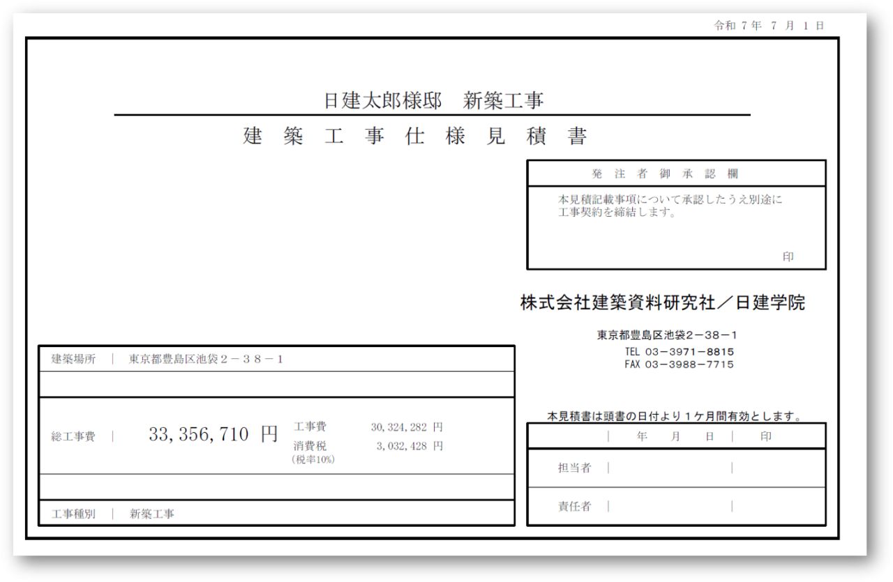Click the text 工事契約を締結します。
893x582 pixels.
617,213
